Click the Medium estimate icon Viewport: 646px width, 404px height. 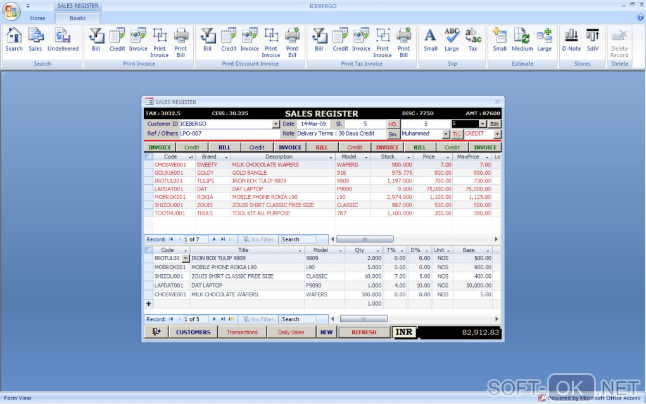coord(522,40)
